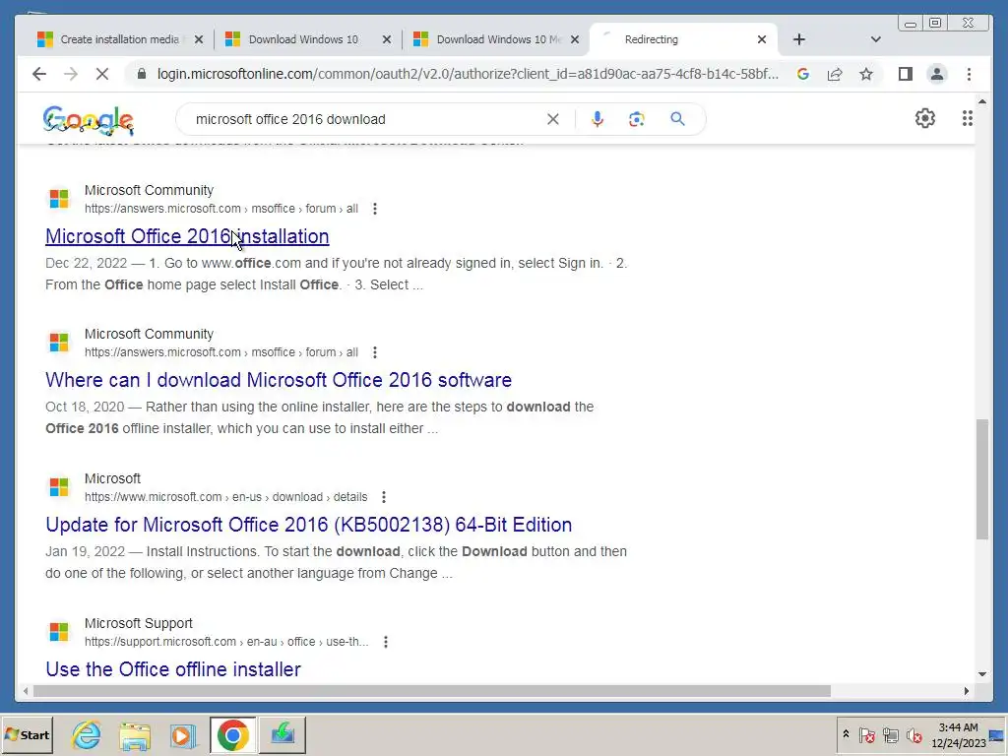Open more options for Office offline installer result
Viewport: 1008px width, 756px height.
pyautogui.click(x=386, y=642)
